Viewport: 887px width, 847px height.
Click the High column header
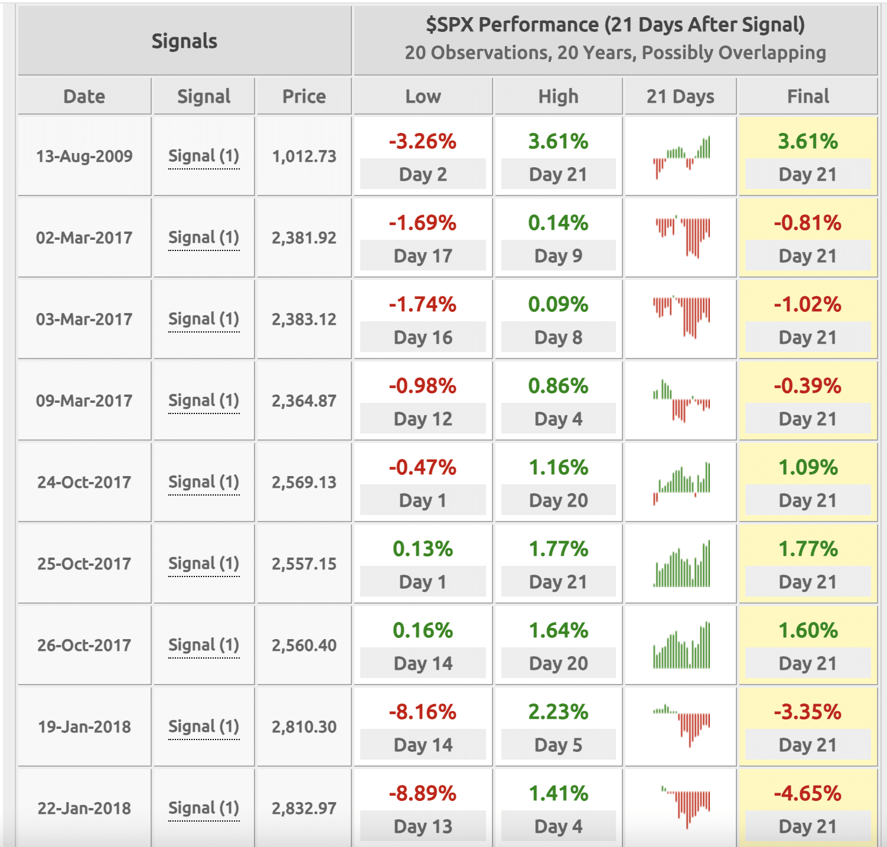[558, 96]
